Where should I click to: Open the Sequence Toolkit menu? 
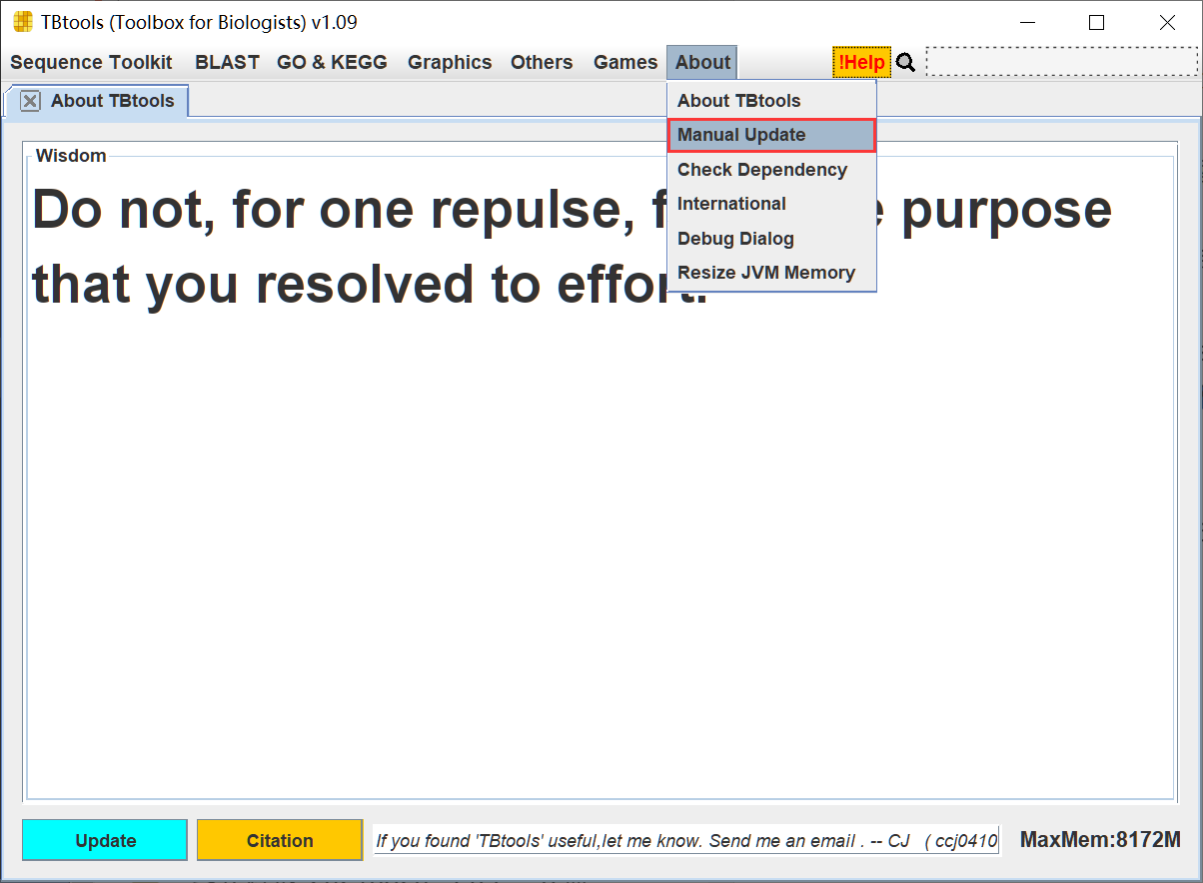click(91, 62)
